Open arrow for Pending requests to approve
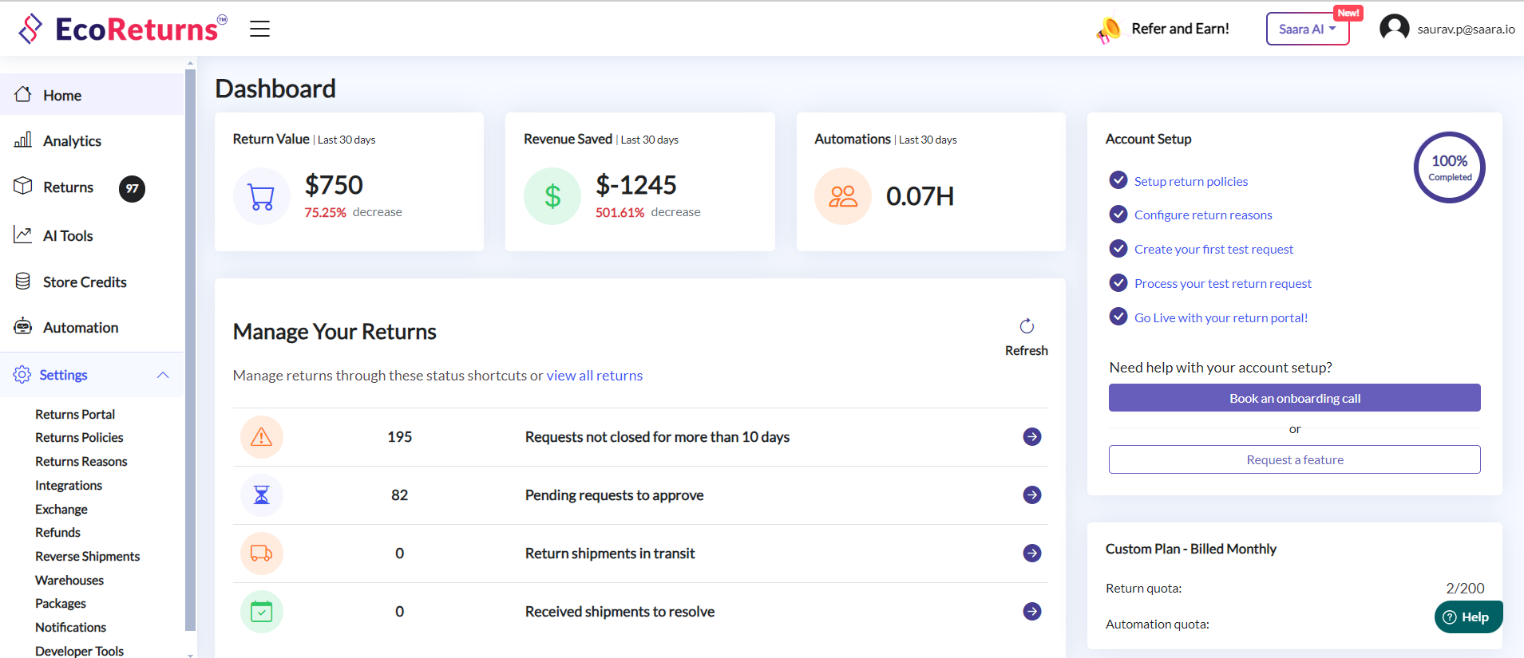This screenshot has height=658, width=1524. click(x=1032, y=495)
